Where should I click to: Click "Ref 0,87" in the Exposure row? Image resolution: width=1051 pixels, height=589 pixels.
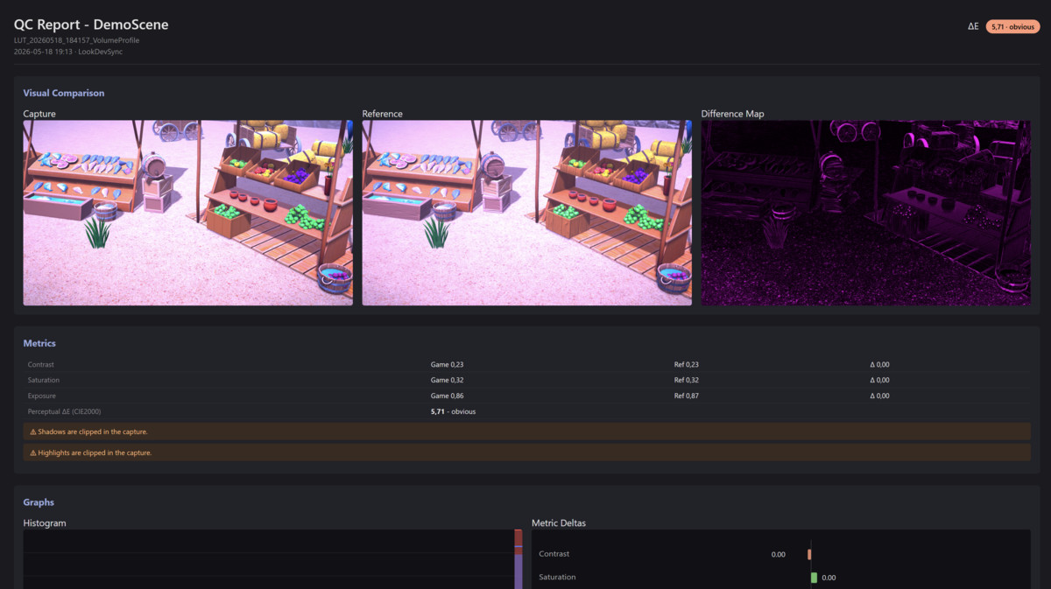pos(687,396)
